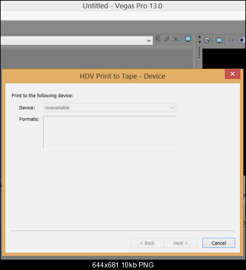Close the HDV Print to Tape dialog

point(232,74)
